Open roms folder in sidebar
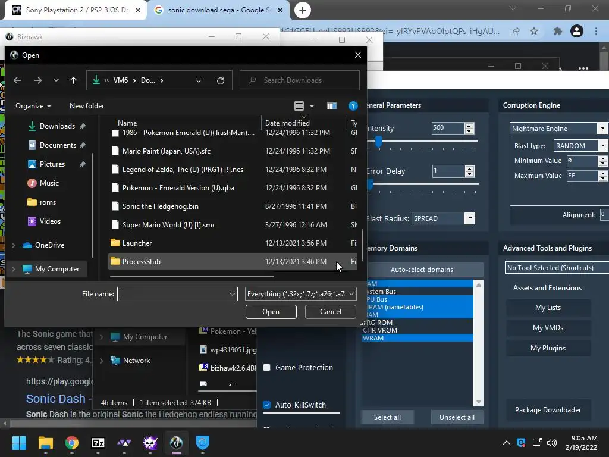The height and width of the screenshot is (457, 609). pos(48,202)
